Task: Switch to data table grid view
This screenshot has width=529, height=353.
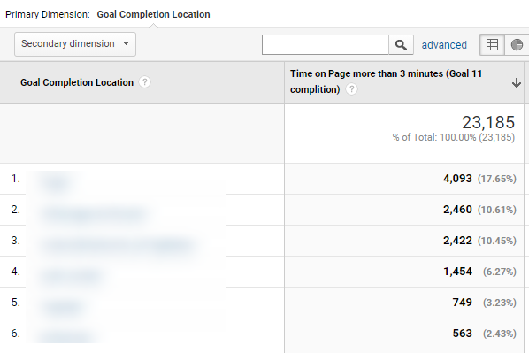Action: pyautogui.click(x=492, y=44)
